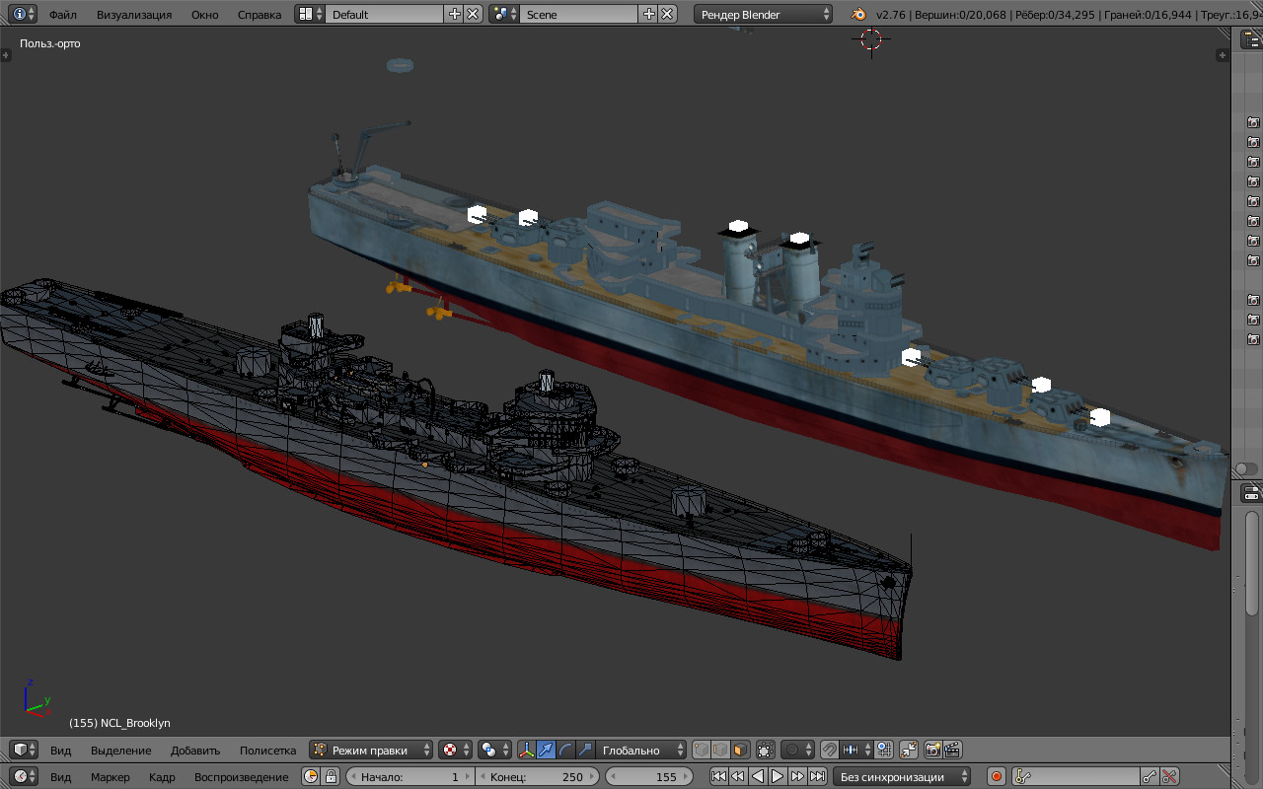
Task: Open the Файл menu
Action: pos(63,15)
